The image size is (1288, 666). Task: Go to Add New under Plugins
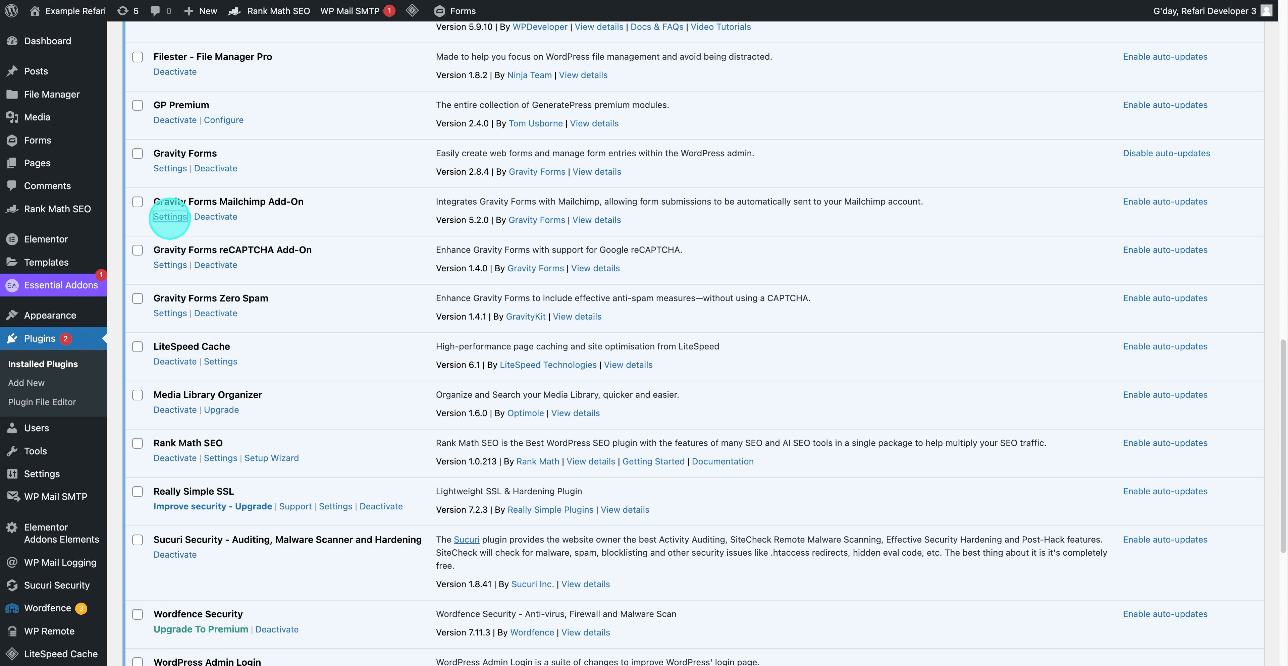pos(26,383)
